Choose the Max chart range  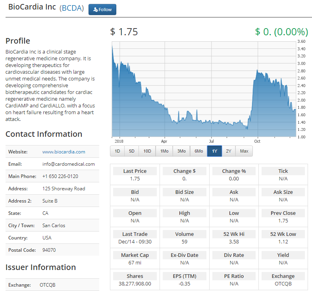244,151
